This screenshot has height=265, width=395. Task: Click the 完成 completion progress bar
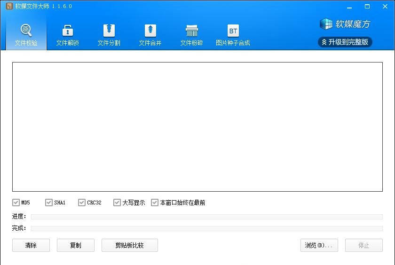coord(206,228)
